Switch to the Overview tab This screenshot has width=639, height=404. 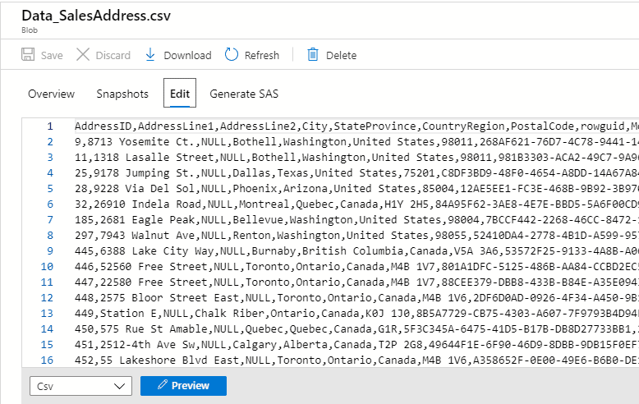pos(51,94)
